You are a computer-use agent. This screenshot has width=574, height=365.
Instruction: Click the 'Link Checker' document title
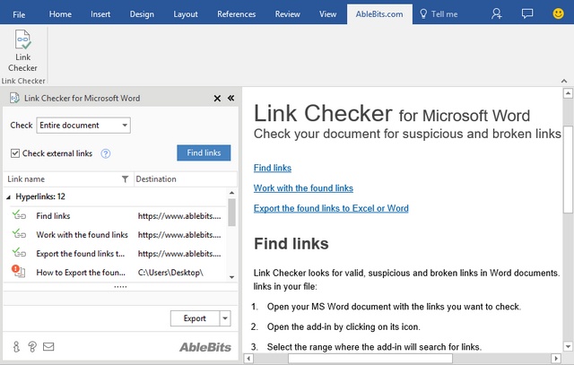click(323, 113)
